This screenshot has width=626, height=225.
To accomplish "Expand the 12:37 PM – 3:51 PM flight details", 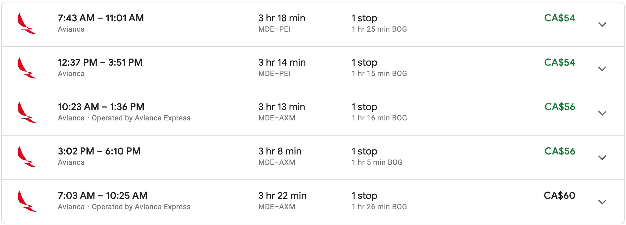I will click(602, 69).
